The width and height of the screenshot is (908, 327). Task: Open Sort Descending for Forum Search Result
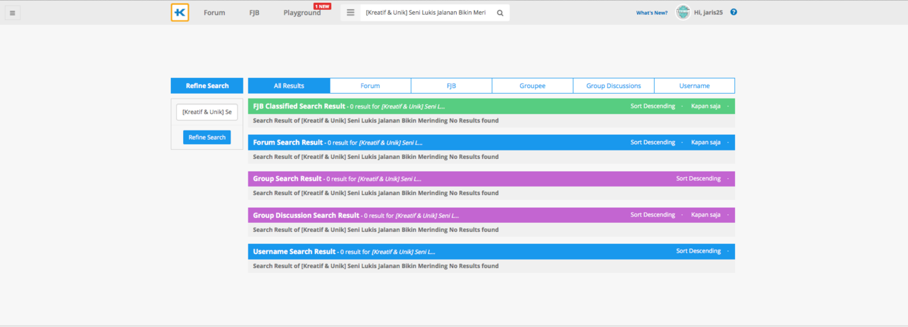click(x=653, y=142)
